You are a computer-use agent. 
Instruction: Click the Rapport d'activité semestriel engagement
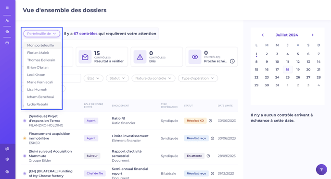pos(127,154)
